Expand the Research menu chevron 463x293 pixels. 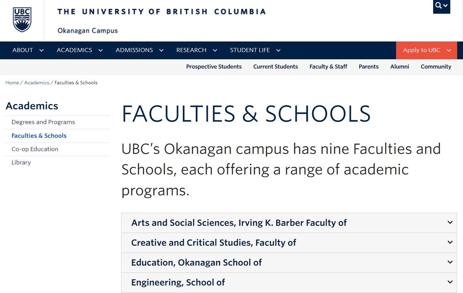point(215,50)
